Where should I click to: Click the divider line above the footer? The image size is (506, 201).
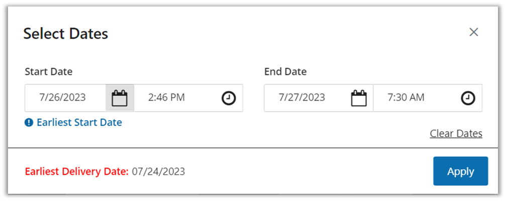[x=251, y=148]
